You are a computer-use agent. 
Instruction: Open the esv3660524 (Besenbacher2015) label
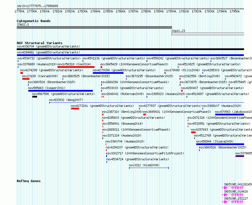pos(52,82)
